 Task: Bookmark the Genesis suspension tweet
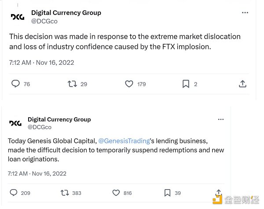click(167, 193)
